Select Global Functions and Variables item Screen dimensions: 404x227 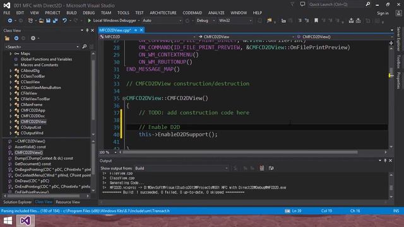46,59
